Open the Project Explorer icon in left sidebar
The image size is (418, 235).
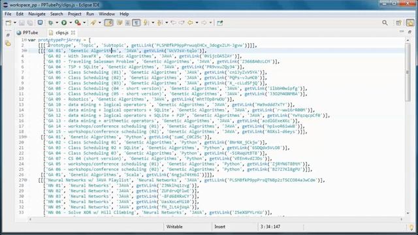tap(8, 44)
